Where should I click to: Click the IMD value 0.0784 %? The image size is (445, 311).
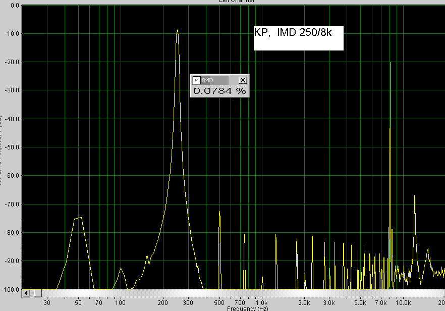(219, 91)
